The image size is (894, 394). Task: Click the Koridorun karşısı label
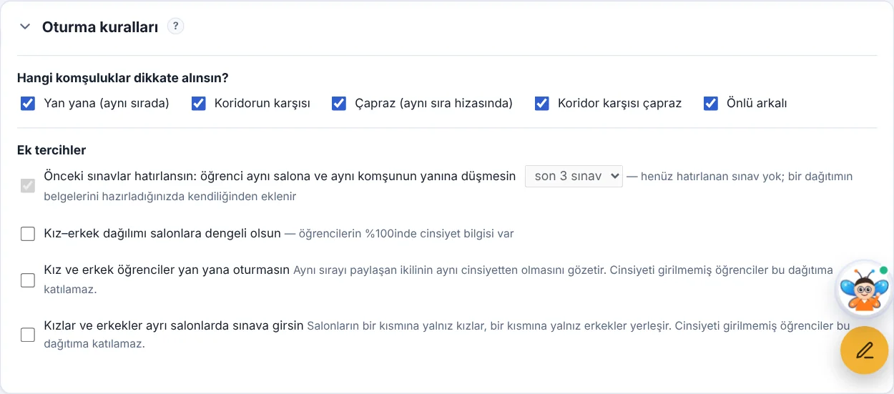[262, 104]
